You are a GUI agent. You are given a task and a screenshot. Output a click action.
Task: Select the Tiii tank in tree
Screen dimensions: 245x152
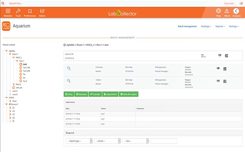click(x=24, y=74)
